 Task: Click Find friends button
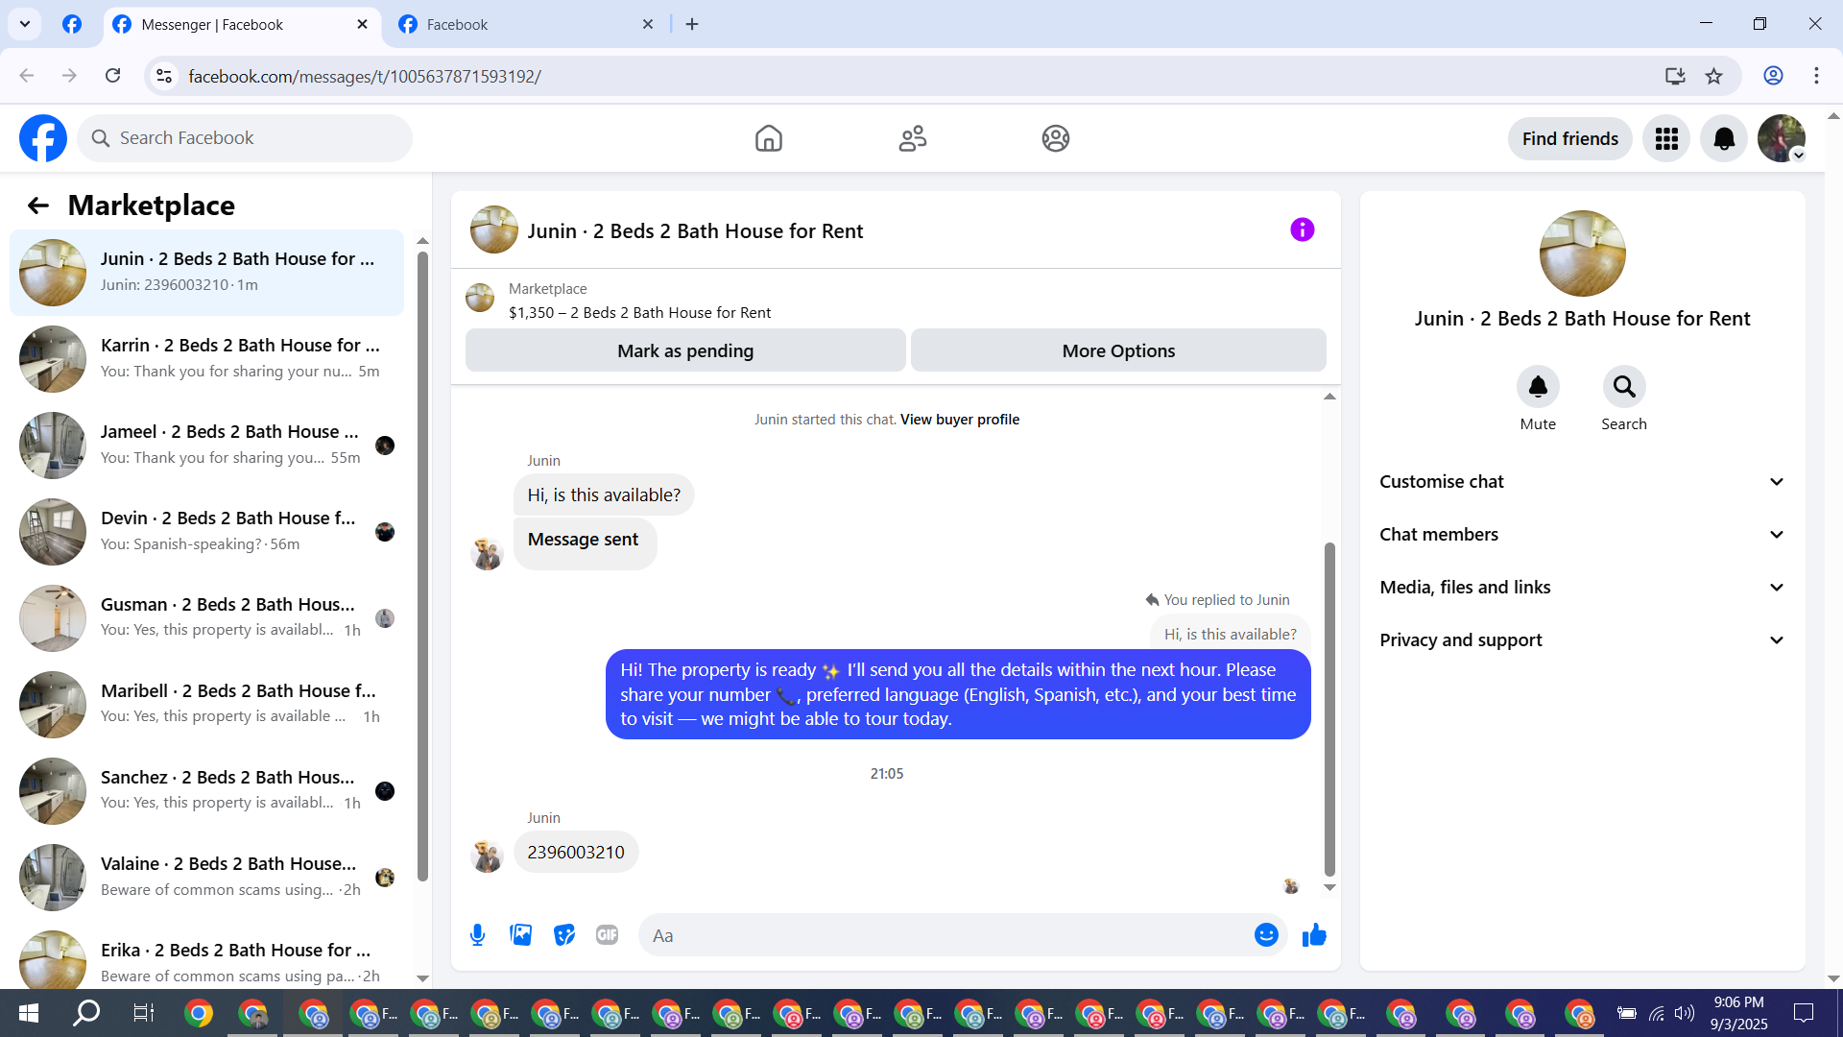tap(1570, 138)
